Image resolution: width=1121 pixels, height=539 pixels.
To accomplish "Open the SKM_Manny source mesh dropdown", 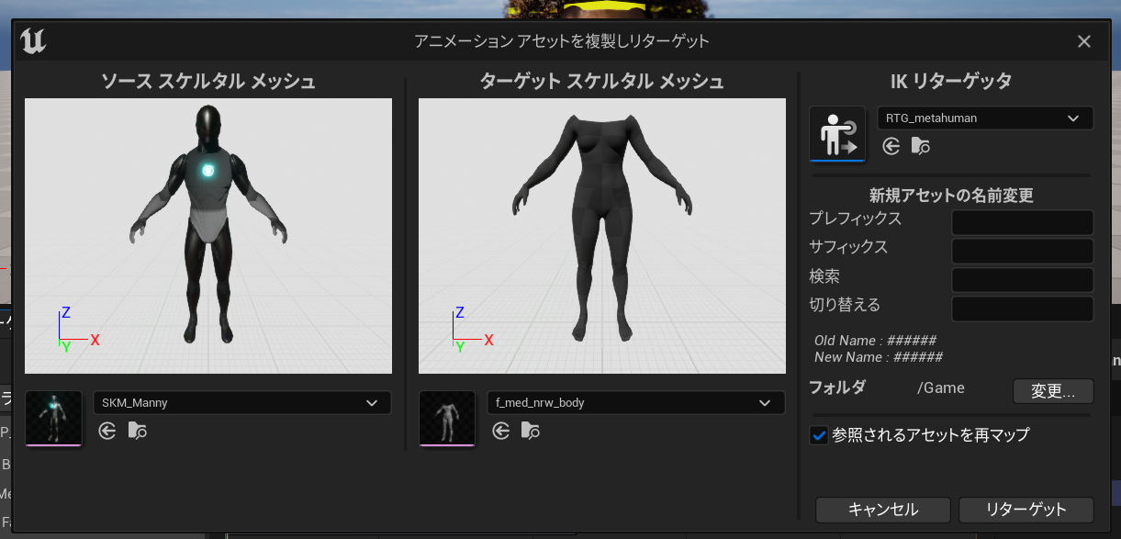I will pos(242,403).
